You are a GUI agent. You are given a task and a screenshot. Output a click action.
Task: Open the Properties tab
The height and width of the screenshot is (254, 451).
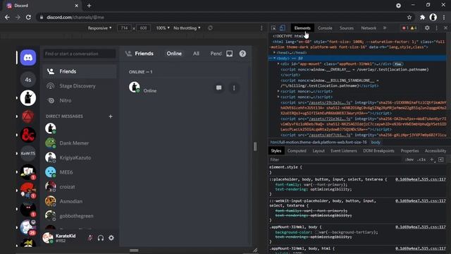point(409,150)
